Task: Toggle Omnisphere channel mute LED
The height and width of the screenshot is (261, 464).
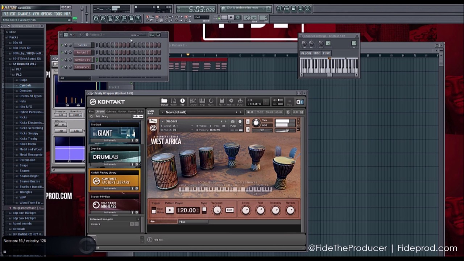Action: coord(62,67)
